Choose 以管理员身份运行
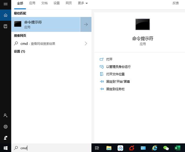 [118, 67]
